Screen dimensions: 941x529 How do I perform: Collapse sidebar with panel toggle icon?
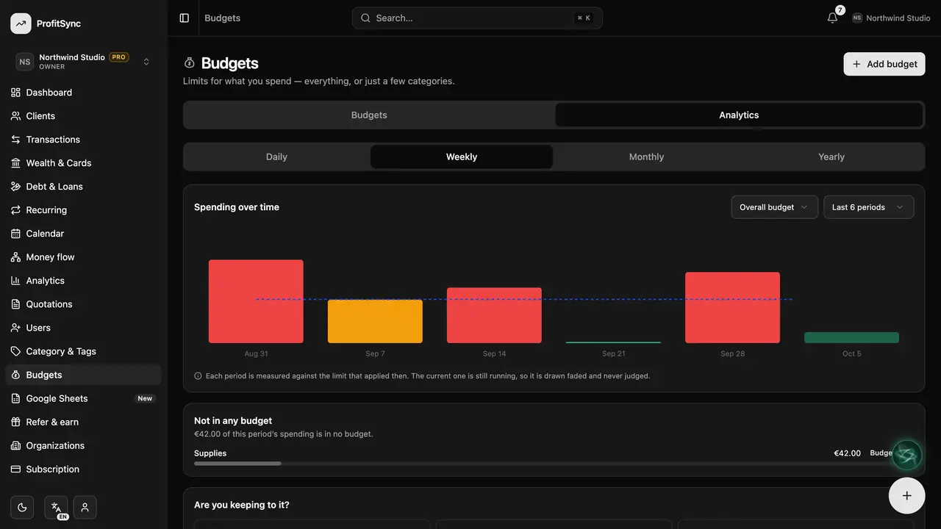(185, 18)
